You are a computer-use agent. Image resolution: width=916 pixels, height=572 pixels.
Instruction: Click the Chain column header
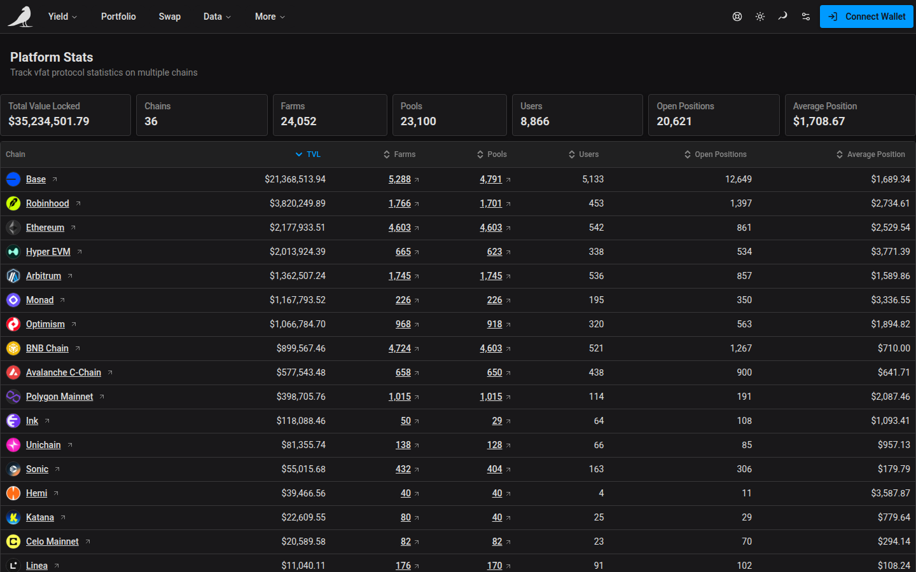tap(15, 154)
